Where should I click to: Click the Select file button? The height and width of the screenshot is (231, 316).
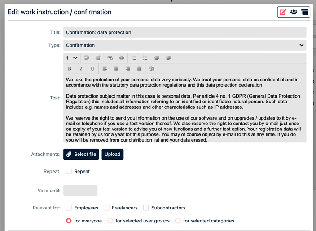pyautogui.click(x=81, y=154)
